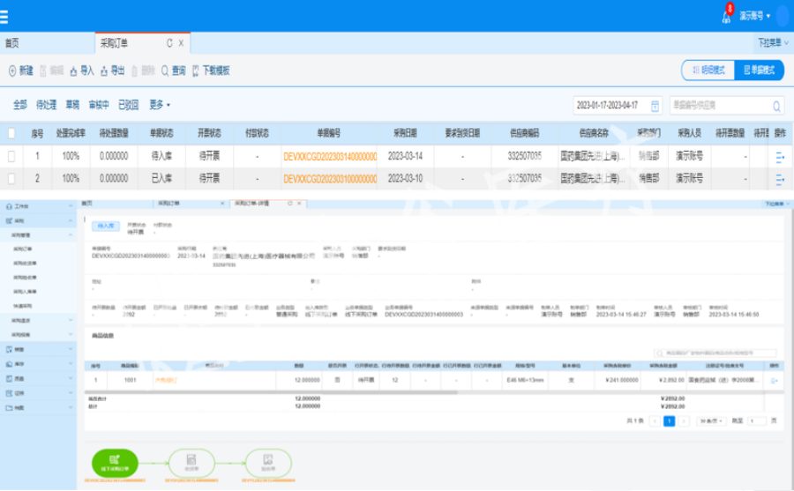
Task: Select the 审核中 filter tab
Action: [x=98, y=105]
